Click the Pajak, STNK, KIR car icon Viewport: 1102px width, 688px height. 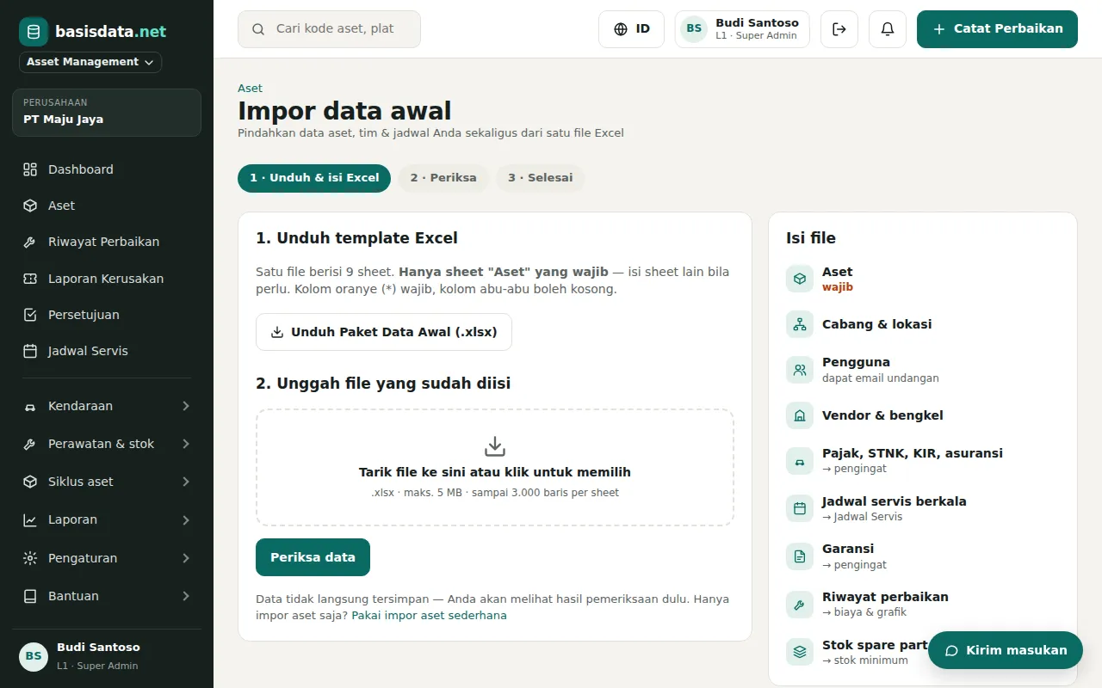(800, 461)
